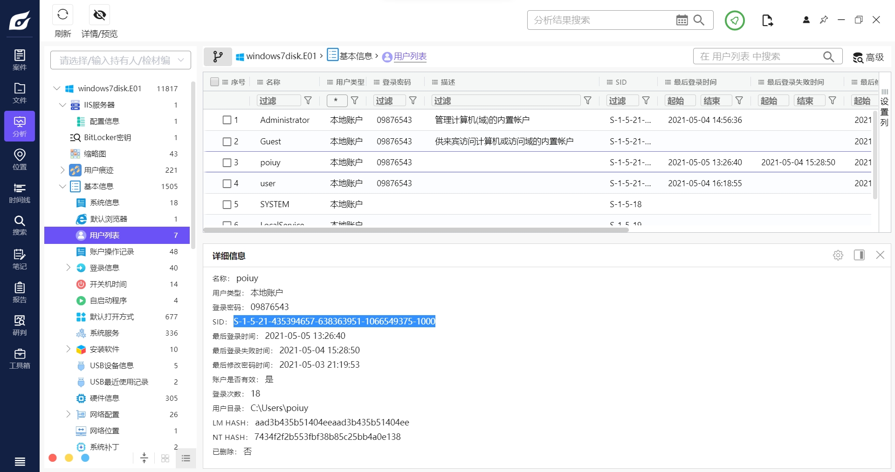The width and height of the screenshot is (895, 472).
Task: Collapse the IIS服务器 tree node
Action: click(x=62, y=105)
